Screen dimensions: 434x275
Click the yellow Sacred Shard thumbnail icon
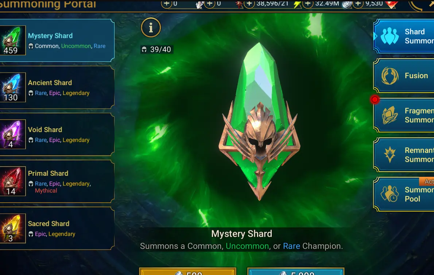(x=12, y=228)
